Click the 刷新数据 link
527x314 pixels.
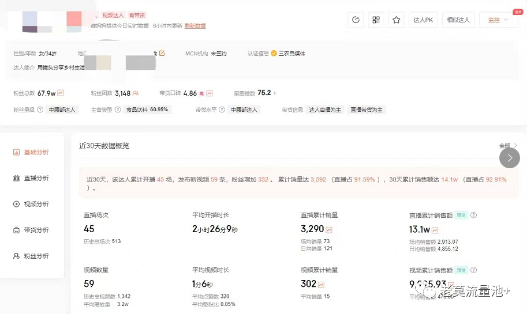[195, 26]
